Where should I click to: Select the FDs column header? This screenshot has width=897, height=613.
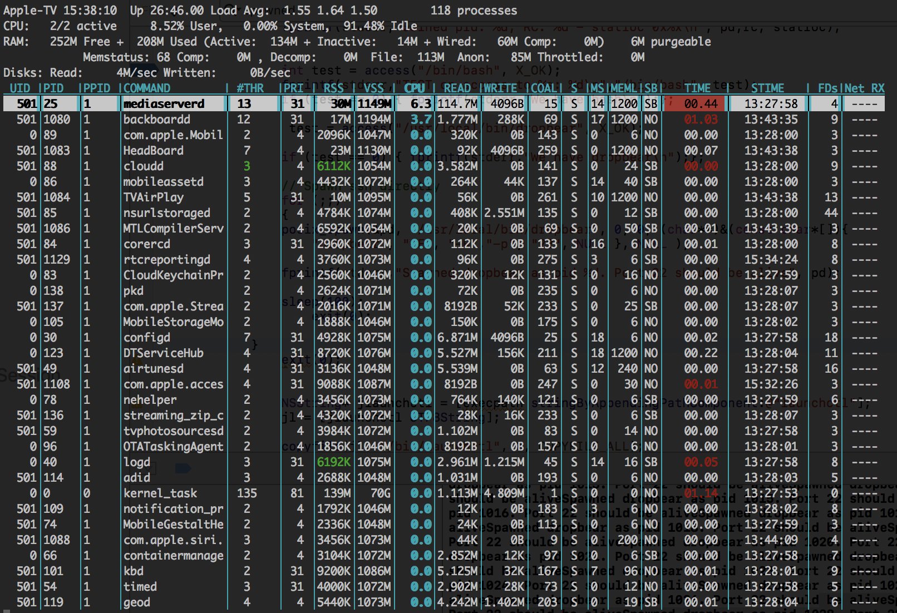coord(827,88)
